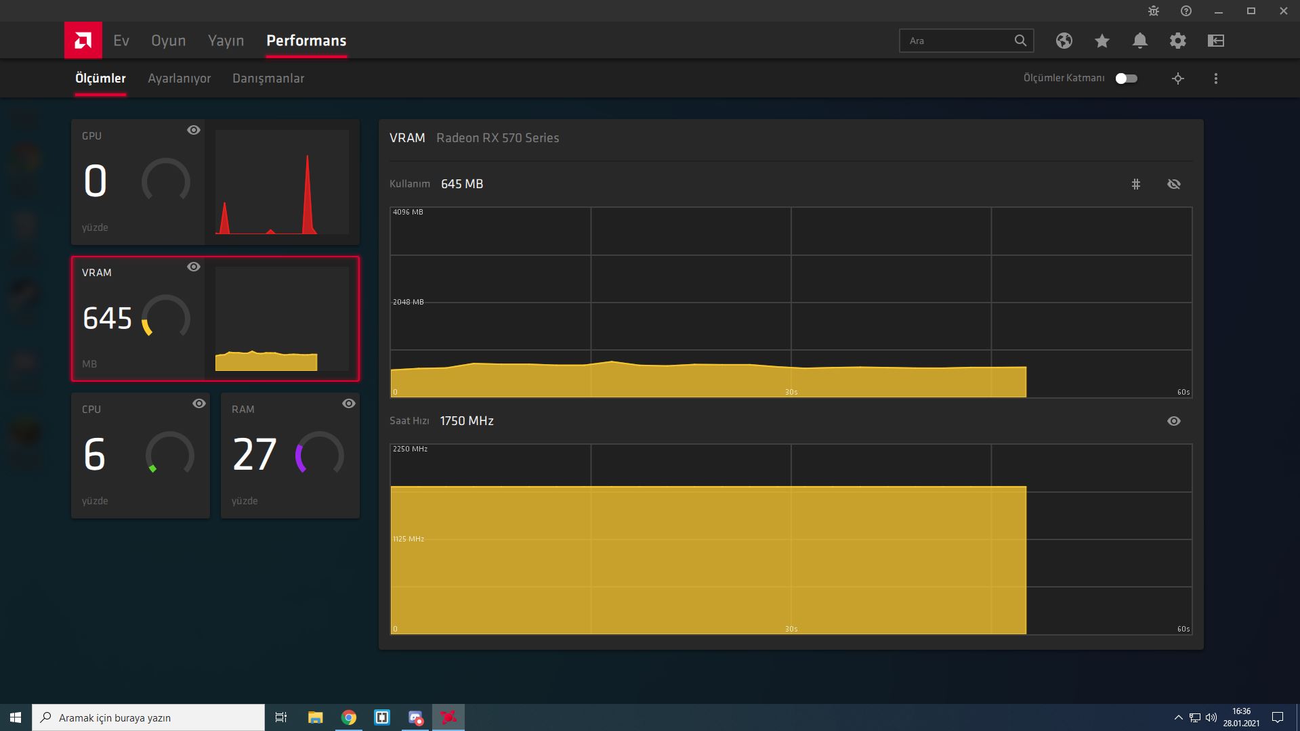Open Task View on taskbar

click(280, 717)
